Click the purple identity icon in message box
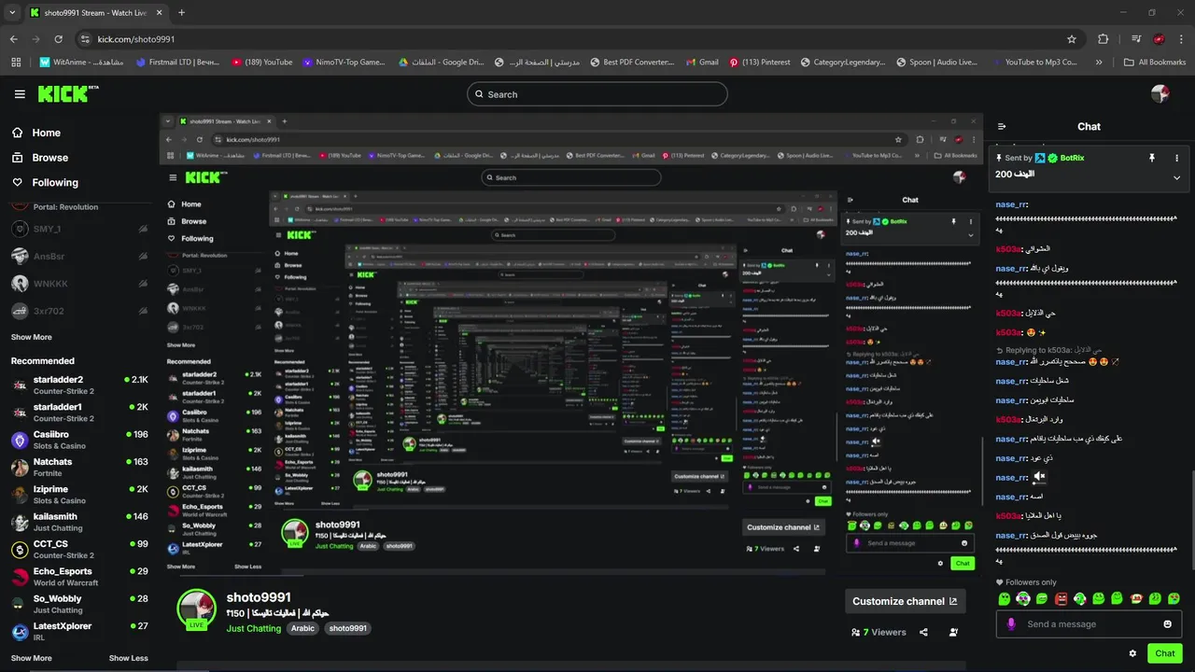 (1011, 624)
